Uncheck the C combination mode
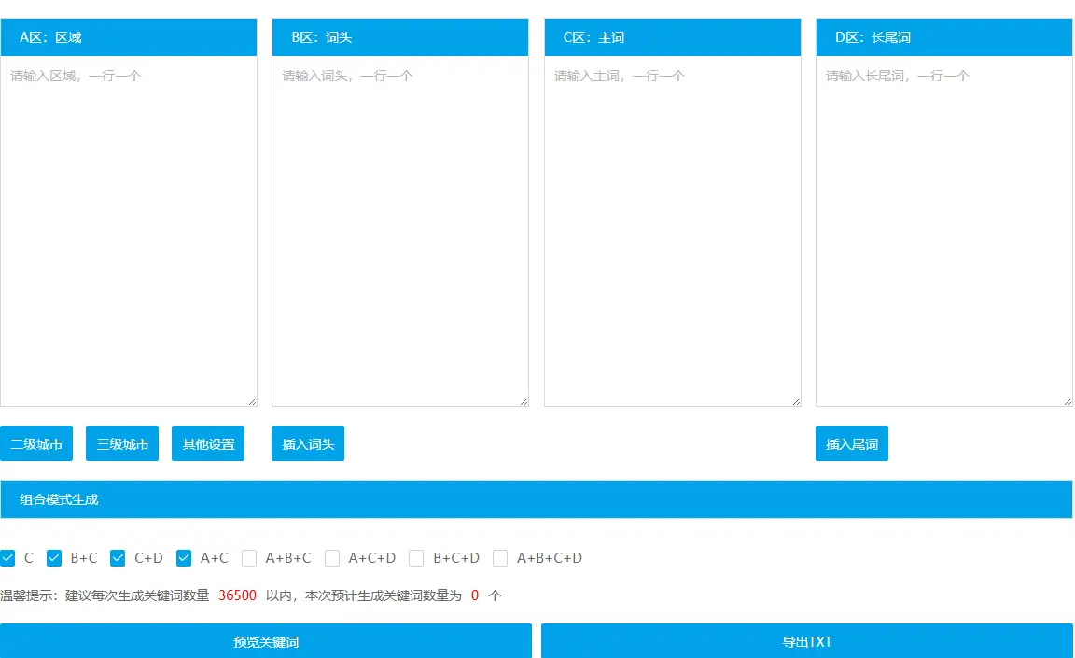The width and height of the screenshot is (1075, 658). coord(8,557)
